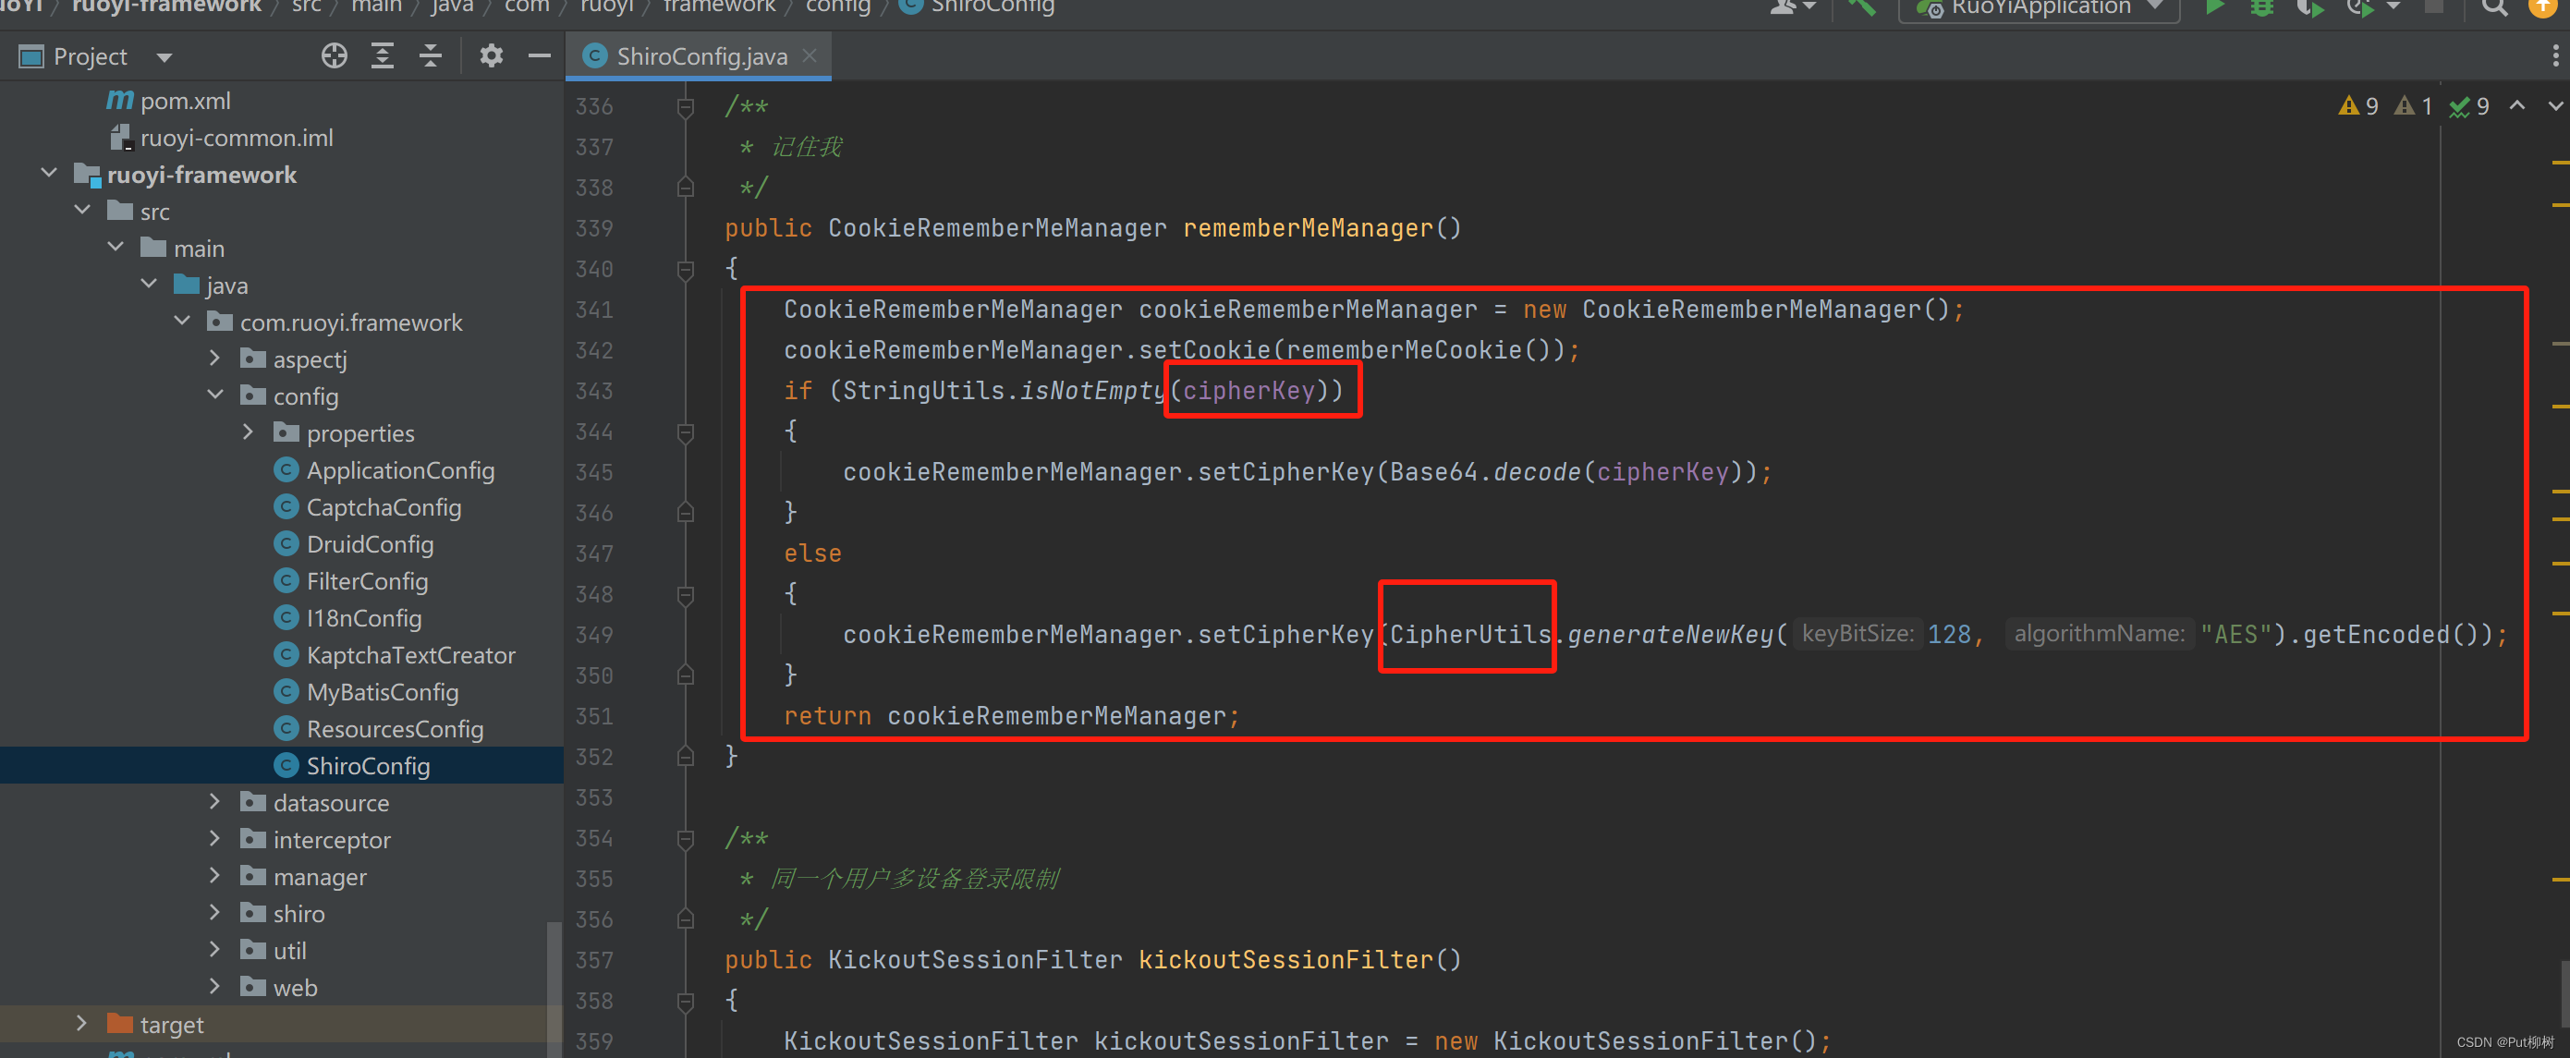The image size is (2570, 1058).
Task: Click the Expand All icon in Project panel
Action: (x=382, y=55)
